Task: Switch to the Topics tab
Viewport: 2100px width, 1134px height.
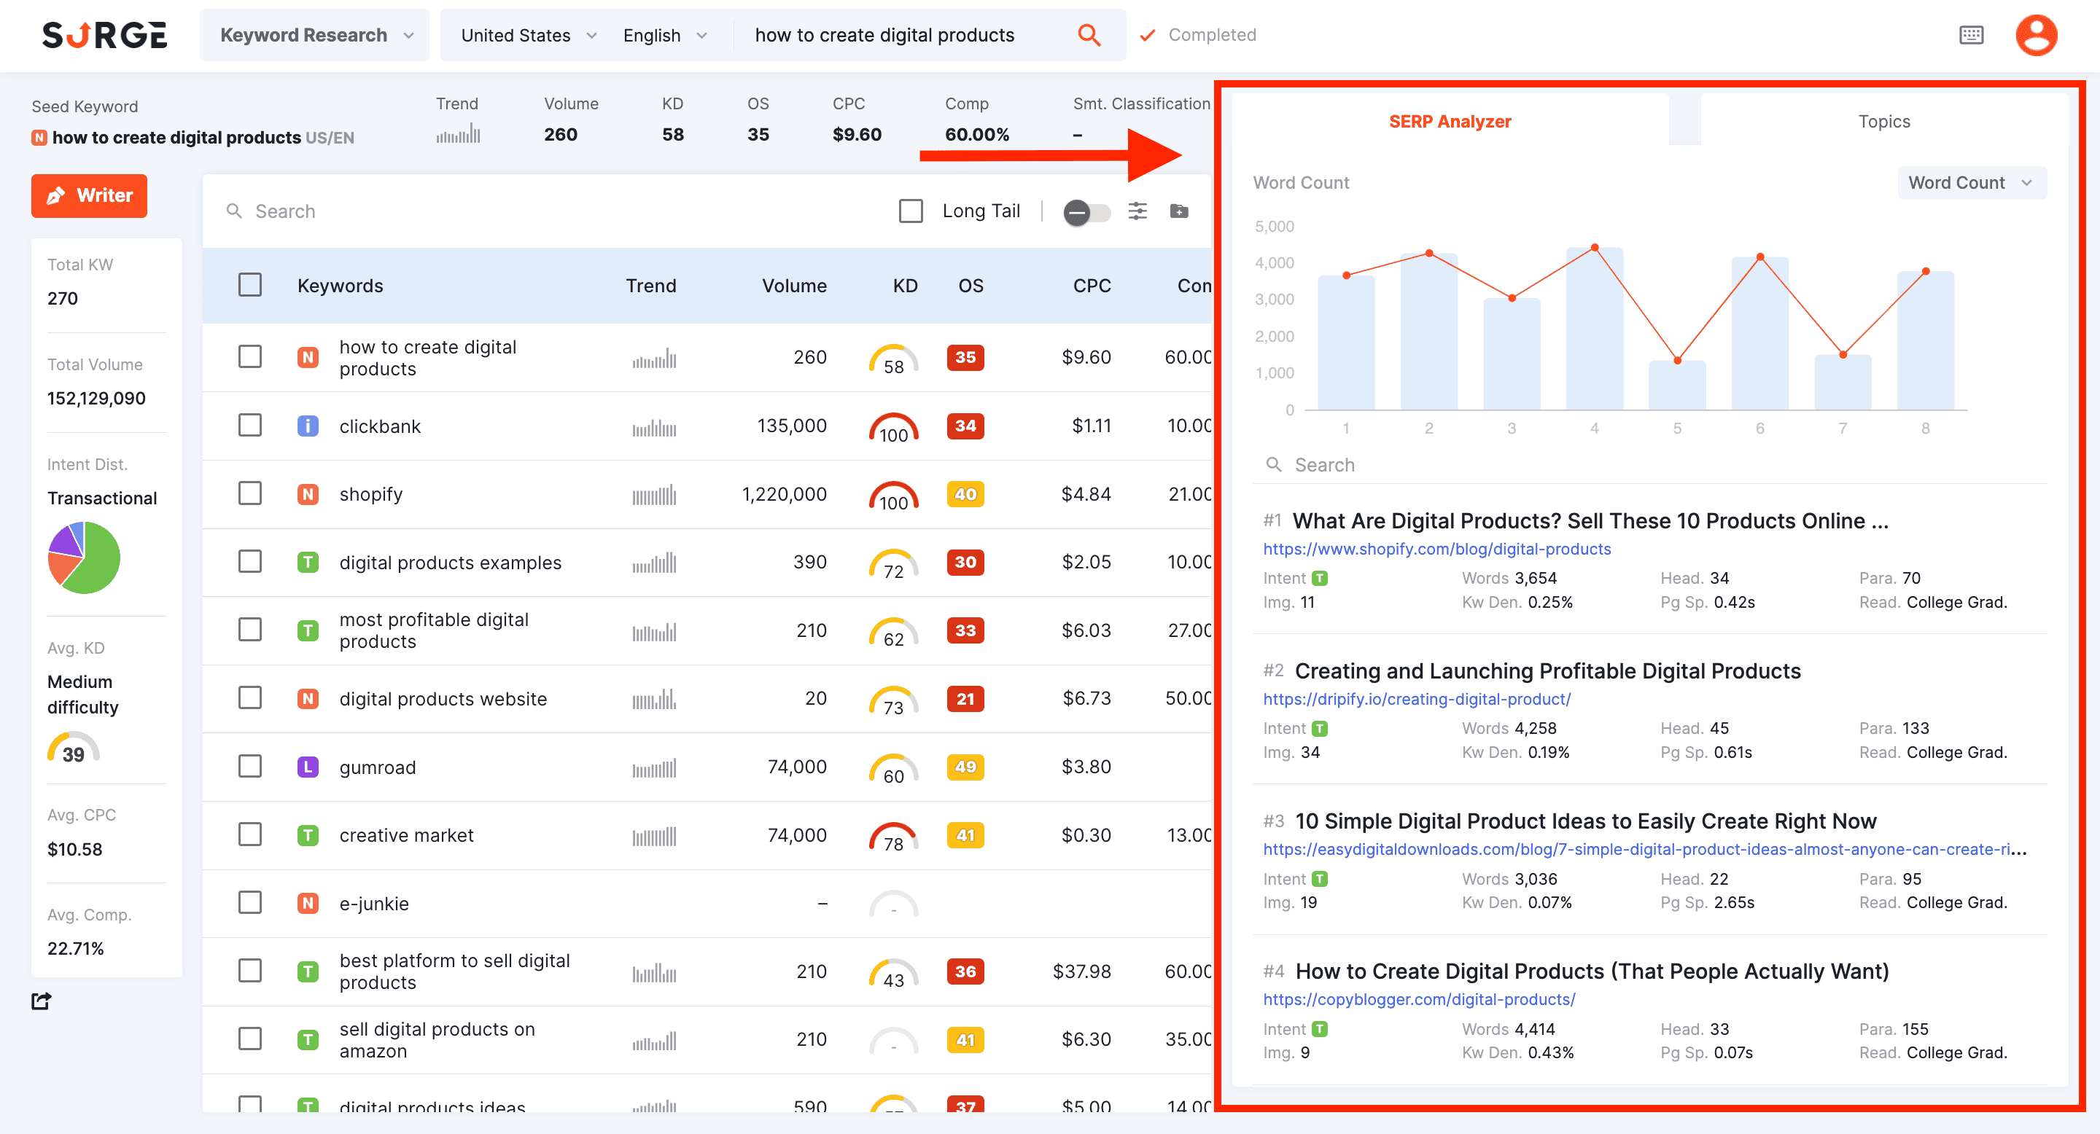Action: [x=1883, y=122]
